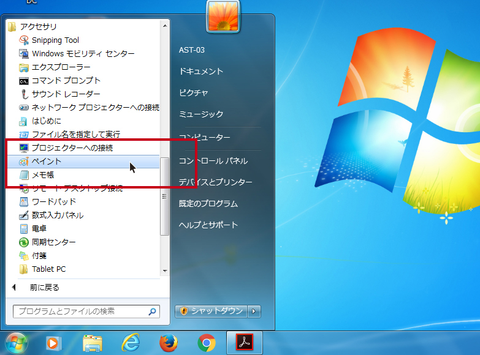Screen dimensions: 480x355
Task: Open shutdown options arrow menu
Action: [254, 311]
